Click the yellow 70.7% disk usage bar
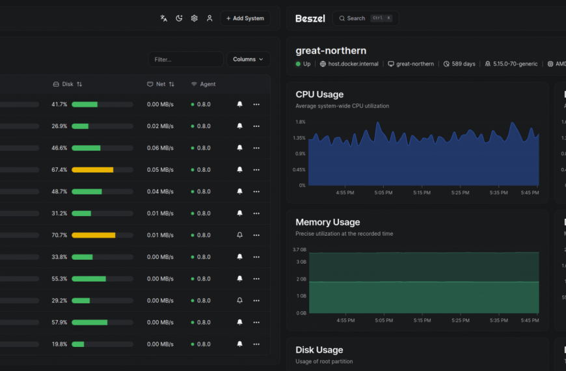The height and width of the screenshot is (371, 566). coord(103,235)
